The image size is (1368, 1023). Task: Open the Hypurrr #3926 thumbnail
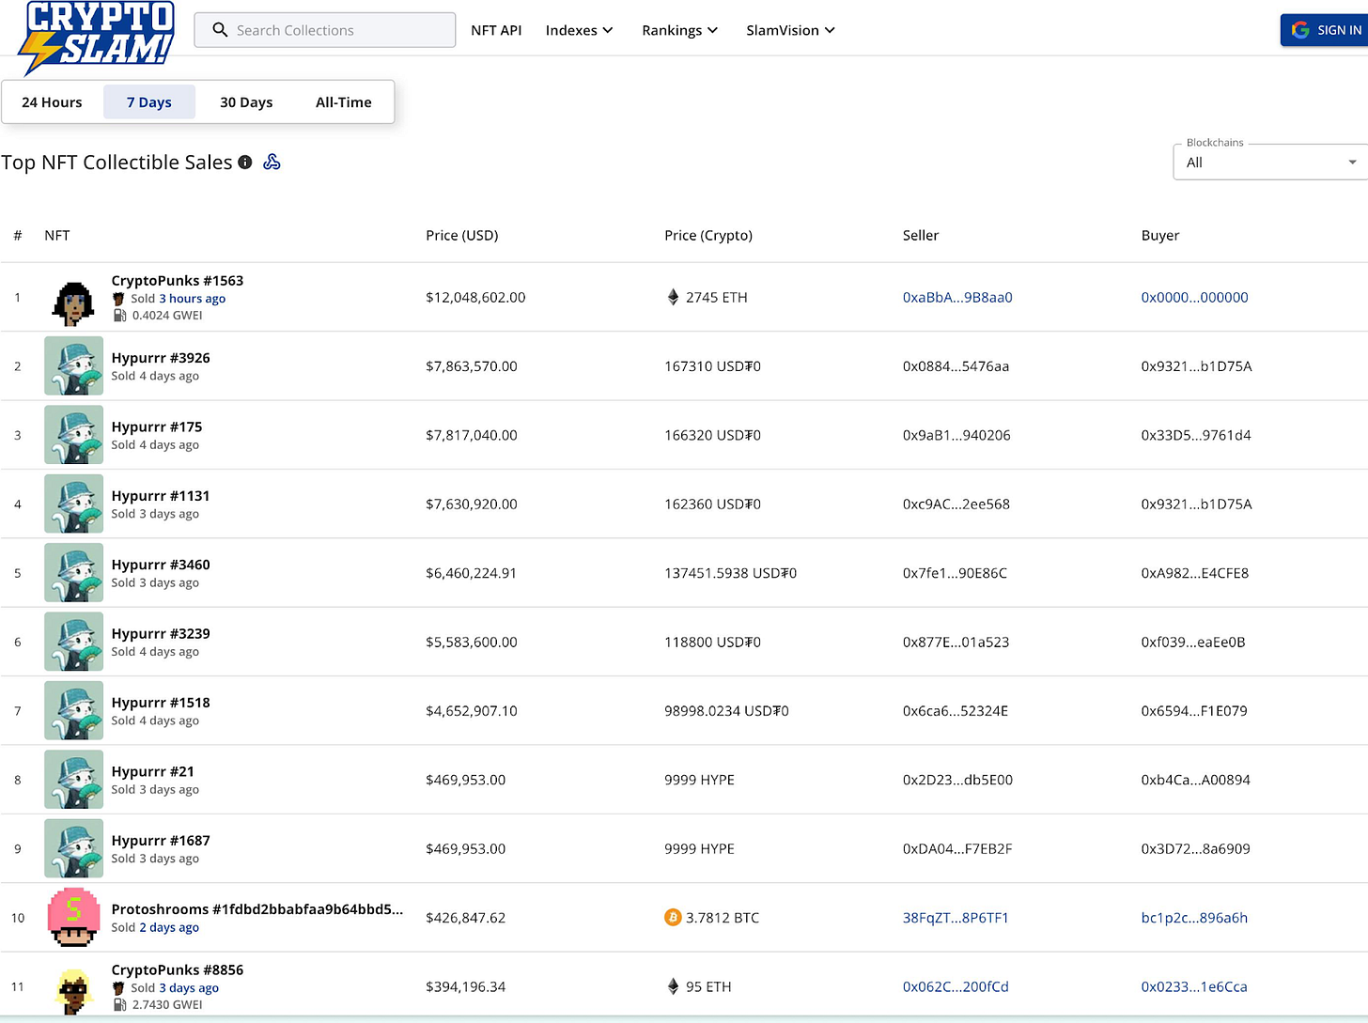[x=73, y=366]
